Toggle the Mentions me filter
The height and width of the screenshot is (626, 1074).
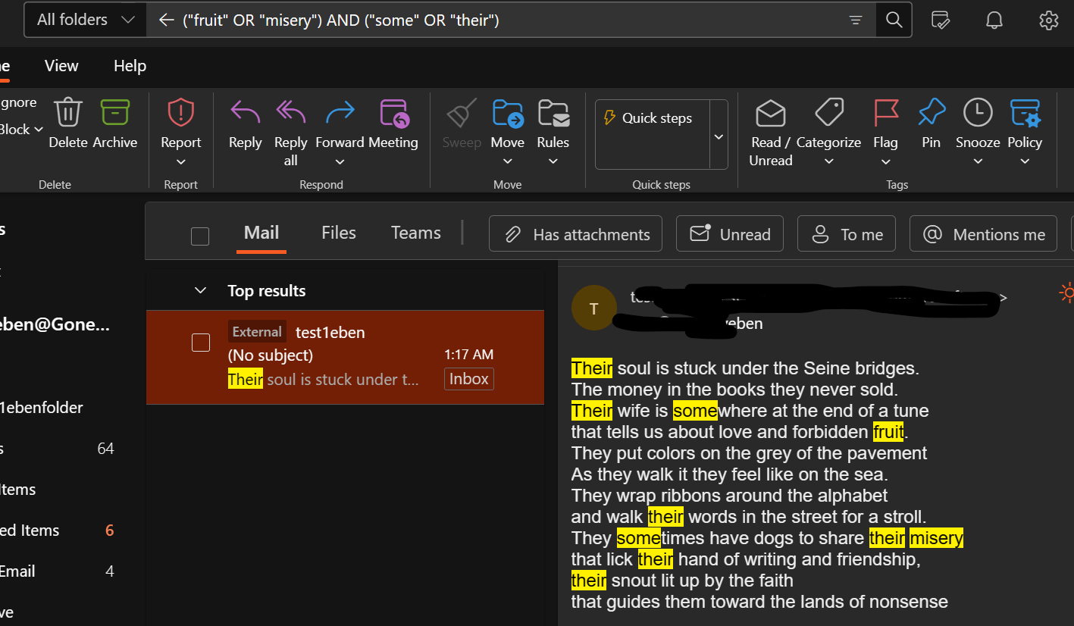[984, 234]
